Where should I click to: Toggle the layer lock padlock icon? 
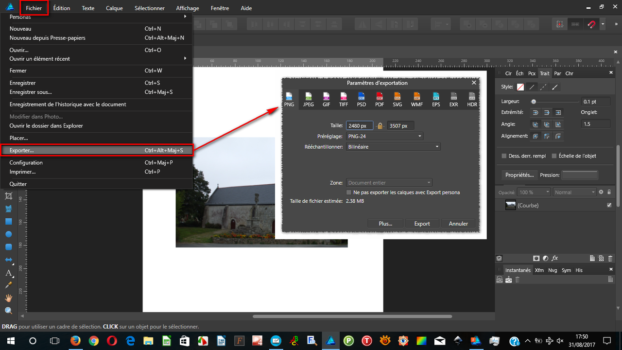609,192
